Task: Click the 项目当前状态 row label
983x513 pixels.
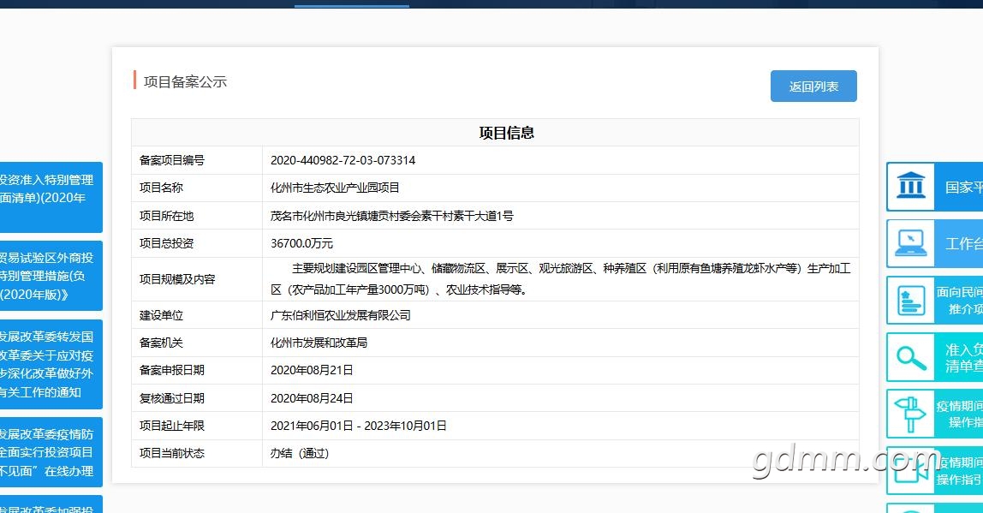Action: [x=172, y=453]
